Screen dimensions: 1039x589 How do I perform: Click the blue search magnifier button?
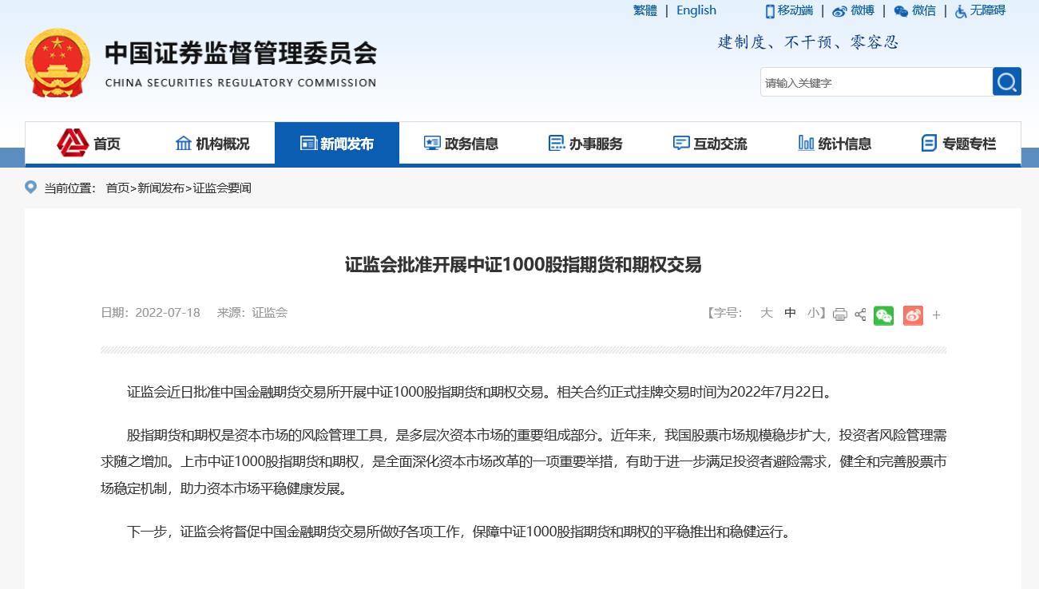click(1006, 82)
